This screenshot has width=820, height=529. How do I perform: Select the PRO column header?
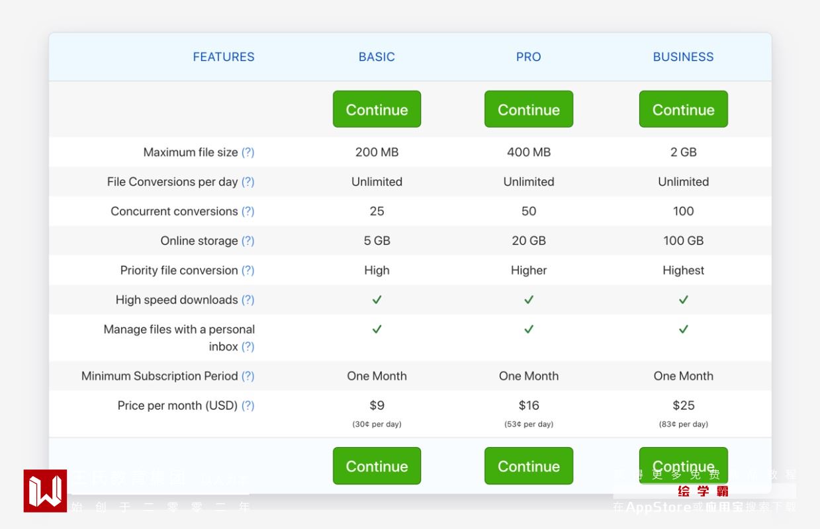pyautogui.click(x=528, y=57)
